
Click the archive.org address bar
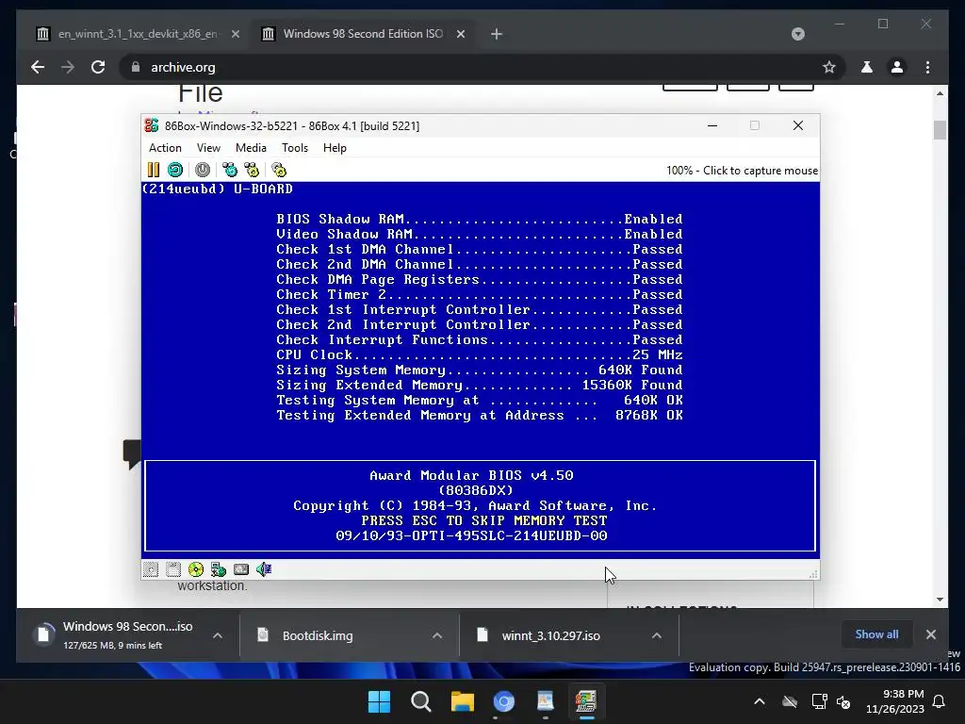[480, 67]
